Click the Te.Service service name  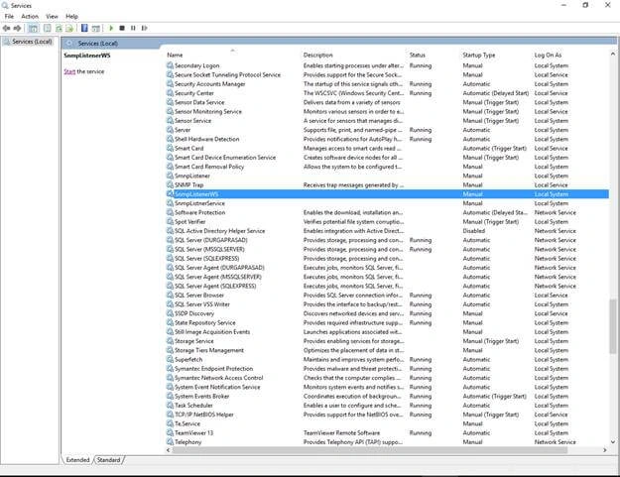(x=187, y=423)
